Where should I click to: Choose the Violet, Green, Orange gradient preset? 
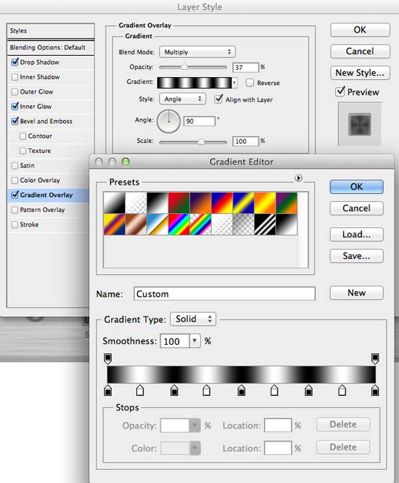click(x=287, y=203)
